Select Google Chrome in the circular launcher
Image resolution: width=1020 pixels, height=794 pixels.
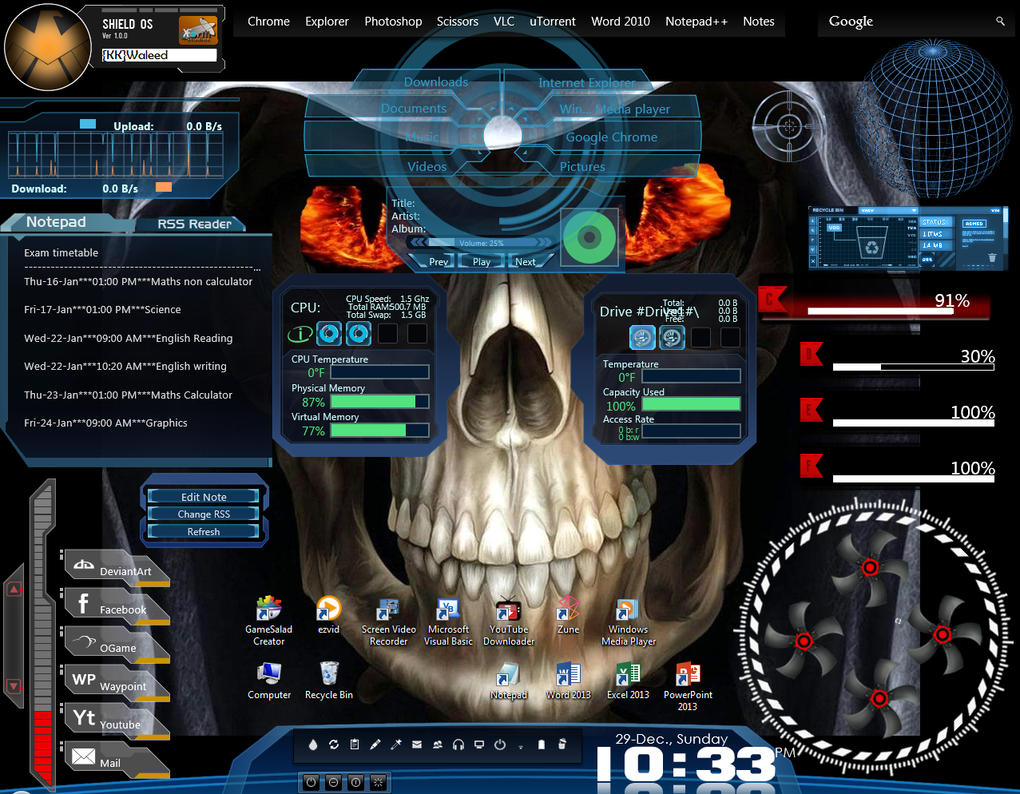click(x=612, y=137)
